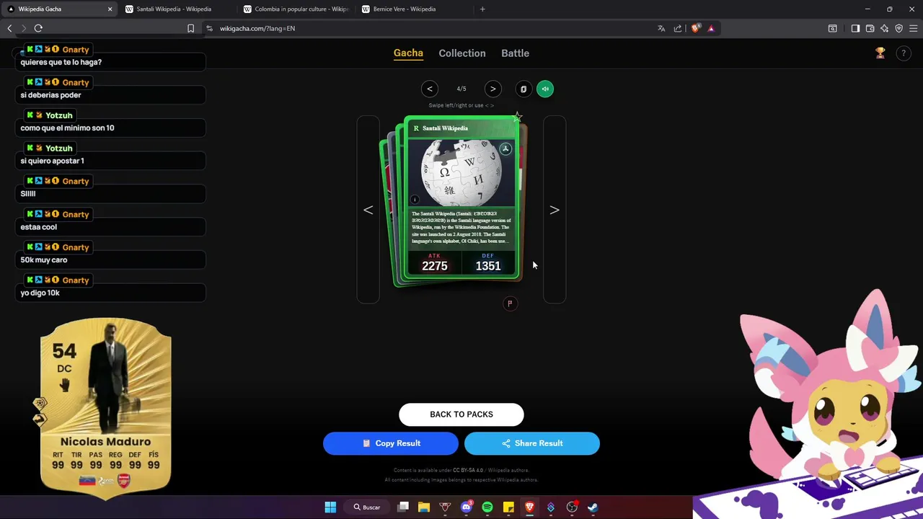Open the page translate icon

661,28
